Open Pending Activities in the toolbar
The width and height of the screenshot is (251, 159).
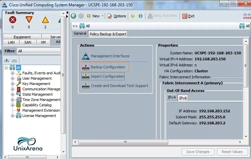pyautogui.click(x=162, y=16)
